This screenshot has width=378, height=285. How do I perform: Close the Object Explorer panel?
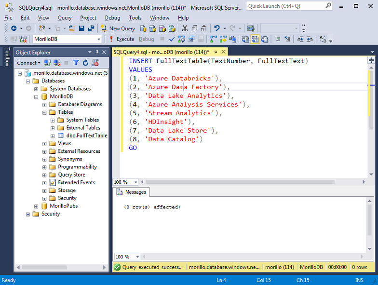[104, 52]
